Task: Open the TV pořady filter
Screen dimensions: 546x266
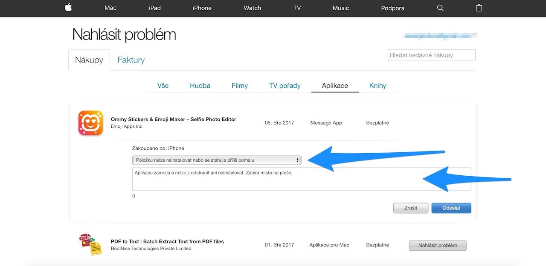Action: 285,86
